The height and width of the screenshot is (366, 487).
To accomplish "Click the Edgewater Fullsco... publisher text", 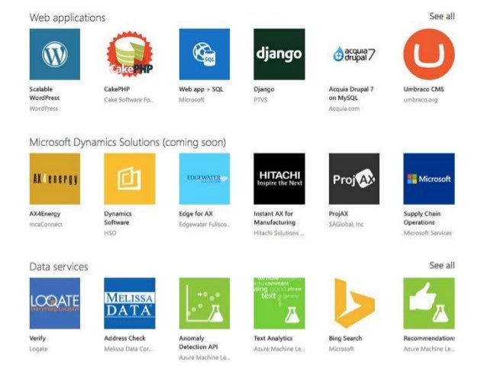I will click(204, 224).
